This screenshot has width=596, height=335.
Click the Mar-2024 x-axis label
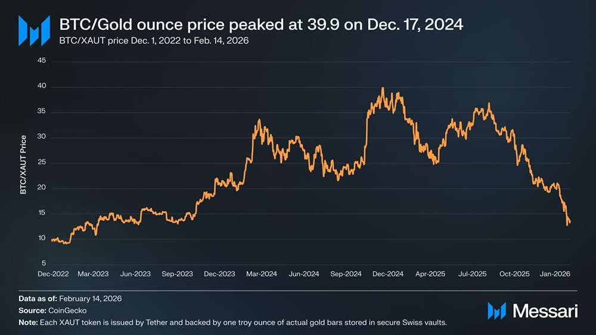tap(262, 274)
